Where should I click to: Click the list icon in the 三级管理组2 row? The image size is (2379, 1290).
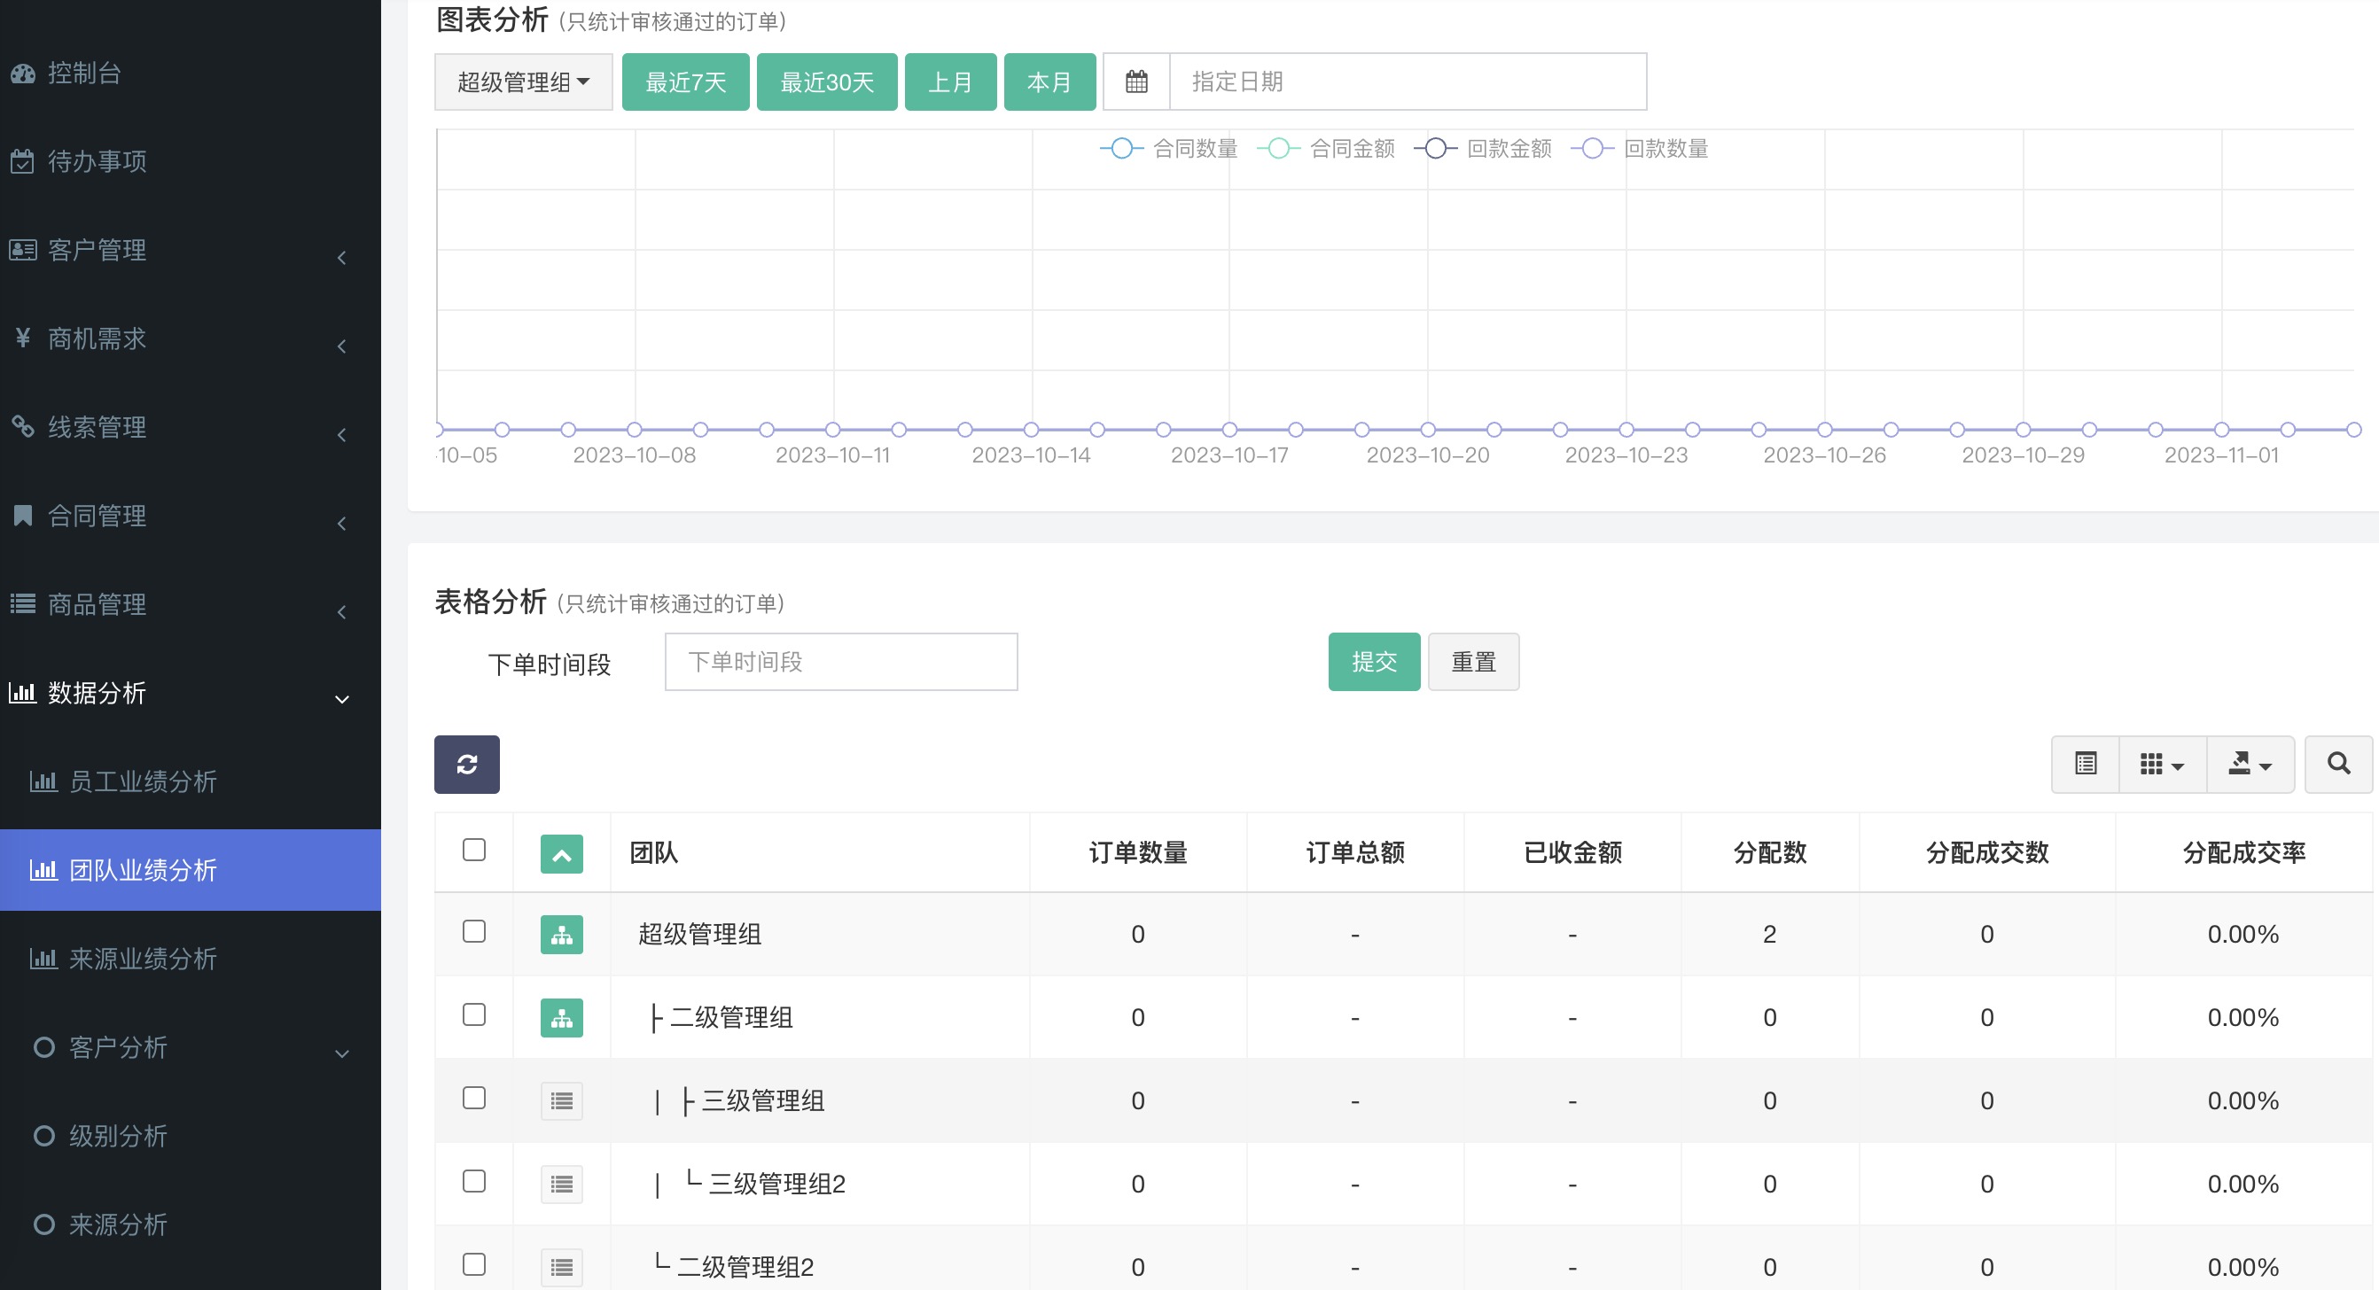561,1184
